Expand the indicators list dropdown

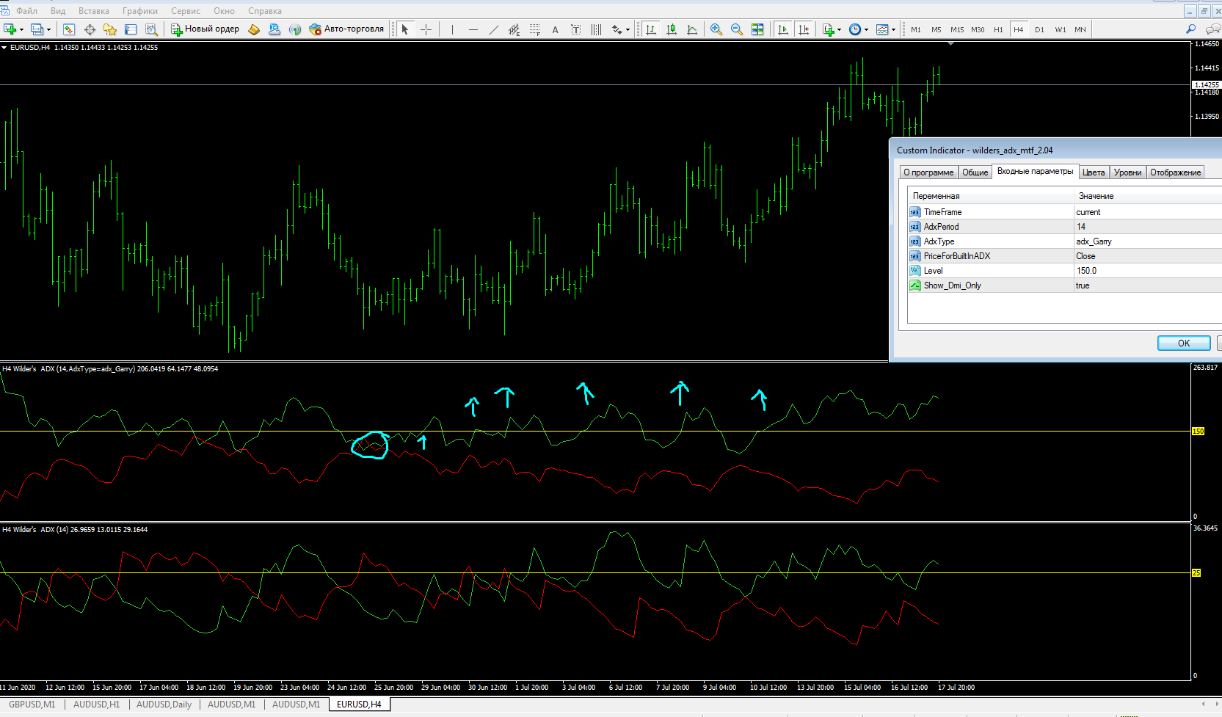coord(839,30)
